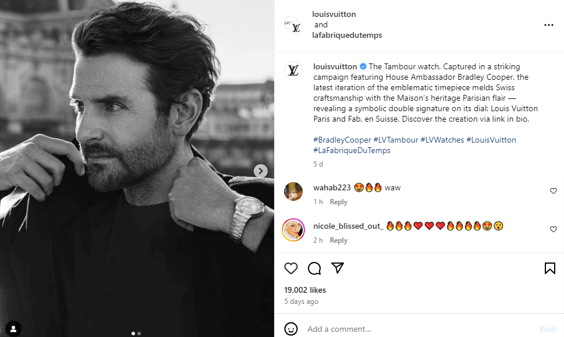This screenshot has width=564, height=337.
Task: Show tagged people icon on photo
Action: (x=13, y=328)
